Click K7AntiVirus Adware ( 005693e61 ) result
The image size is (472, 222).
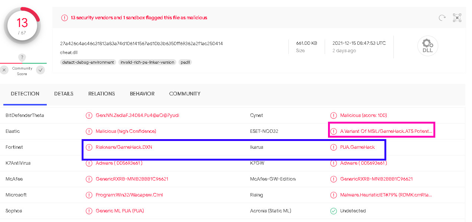[x=119, y=163]
